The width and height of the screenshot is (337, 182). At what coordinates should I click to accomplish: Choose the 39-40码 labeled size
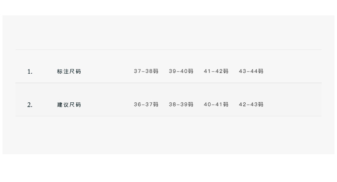click(181, 71)
